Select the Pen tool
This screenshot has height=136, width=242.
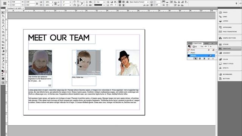(3, 20)
